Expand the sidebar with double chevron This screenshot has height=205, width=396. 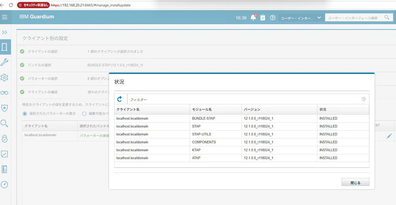click(5, 32)
